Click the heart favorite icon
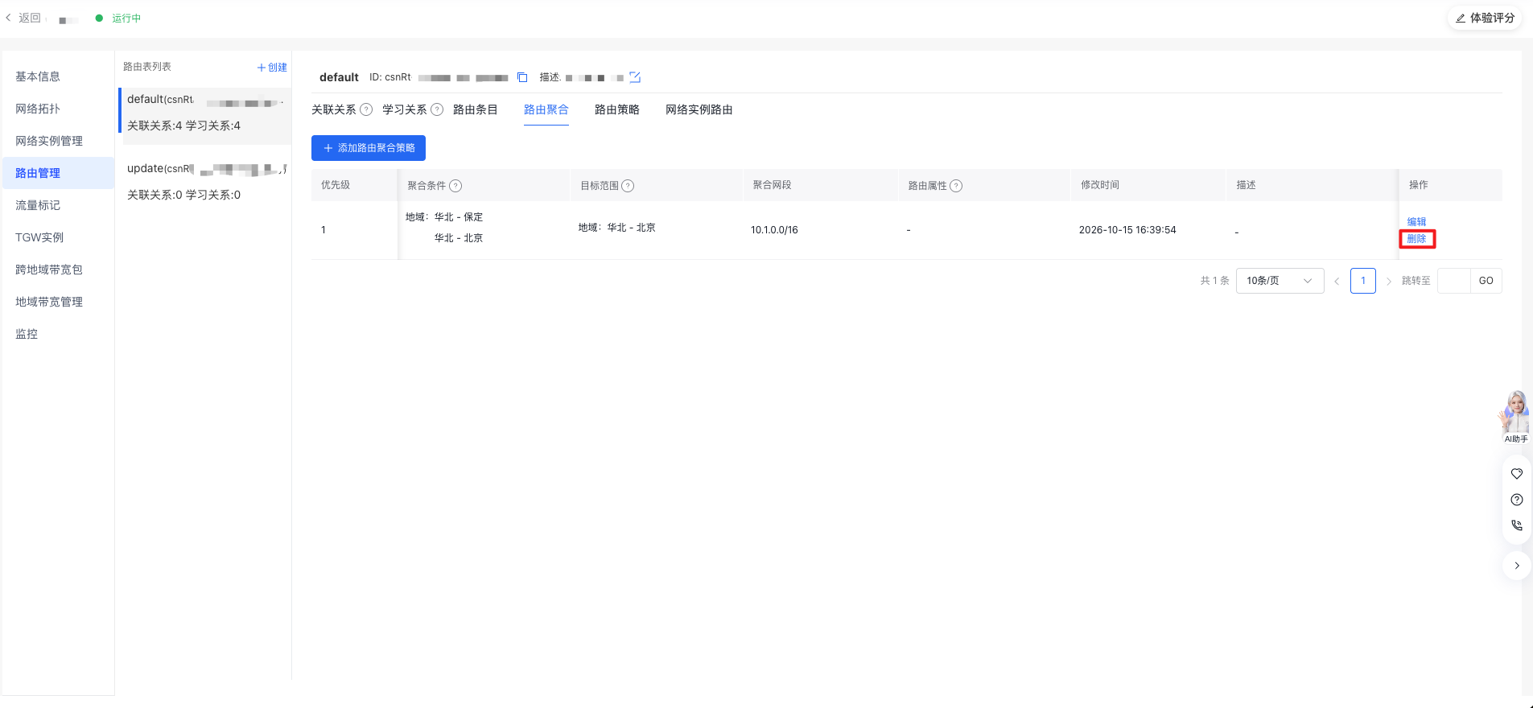Screen dimensions: 1533x708 1517,474
